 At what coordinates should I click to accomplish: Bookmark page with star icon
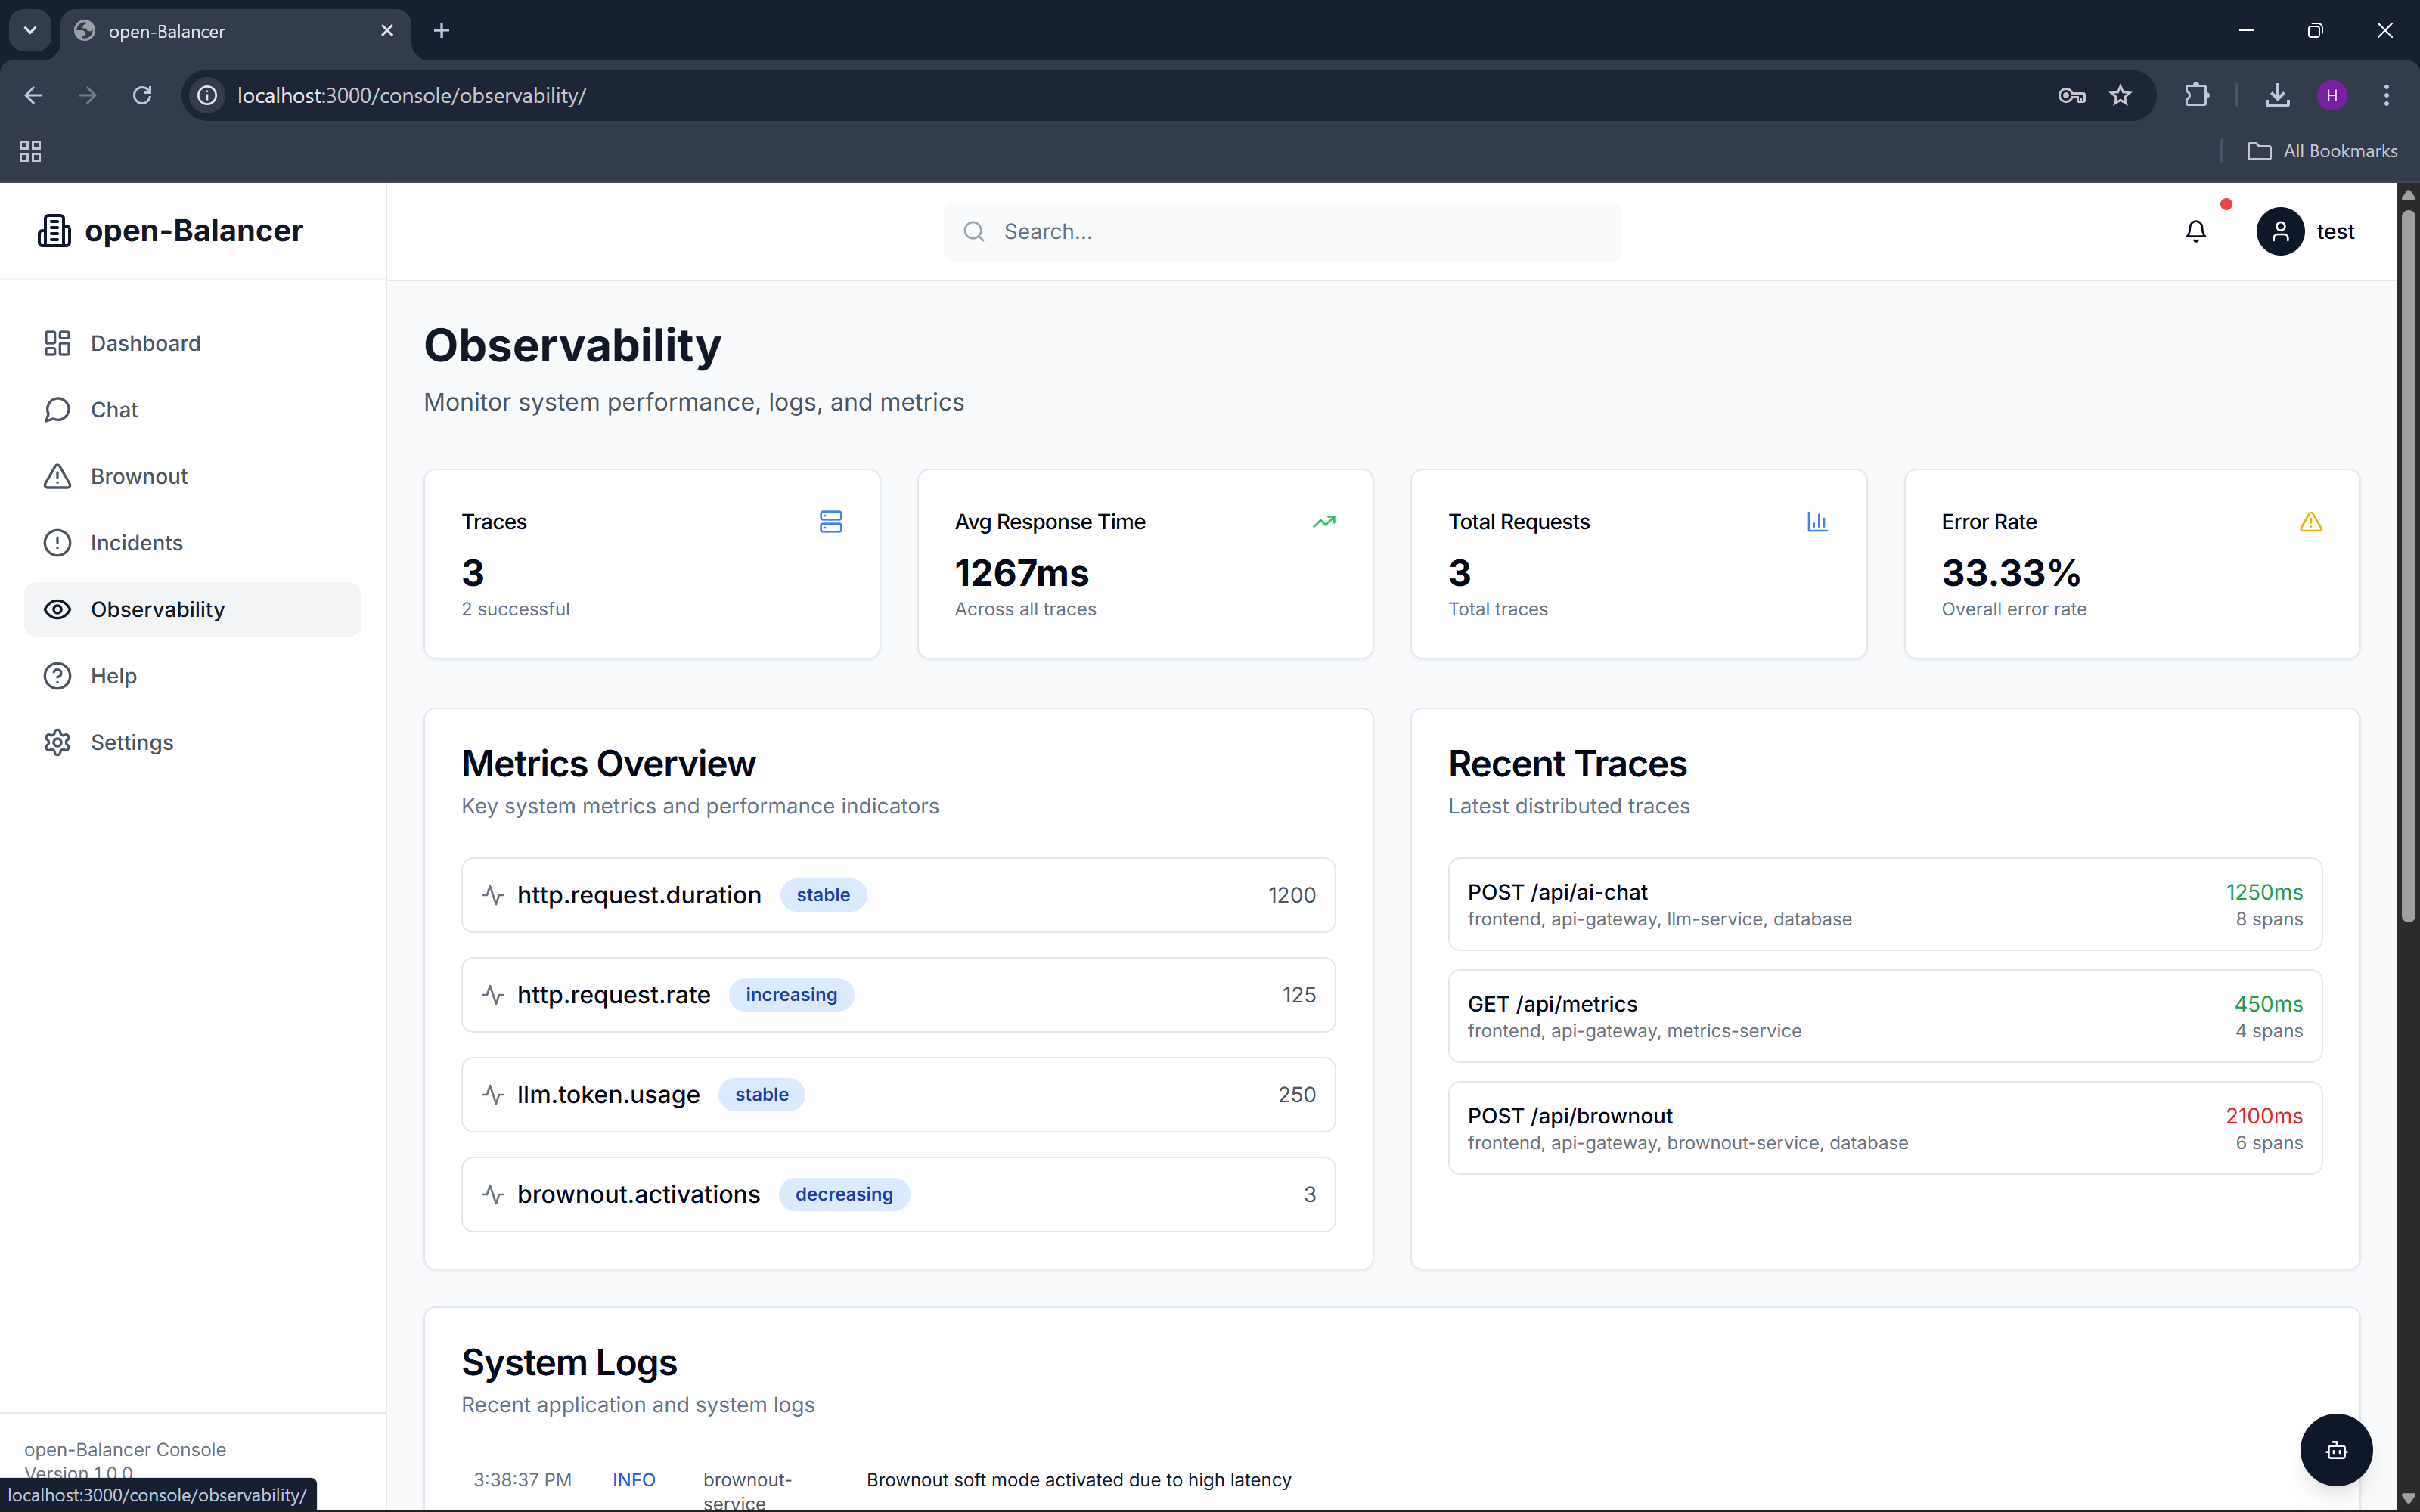2120,95
